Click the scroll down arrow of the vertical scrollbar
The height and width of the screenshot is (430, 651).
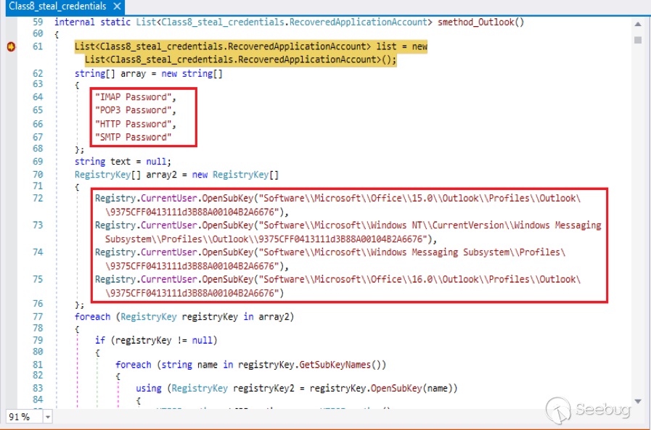click(x=638, y=401)
